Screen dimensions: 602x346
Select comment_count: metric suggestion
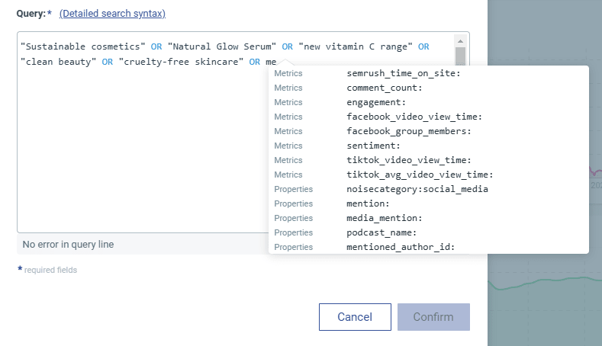tap(385, 88)
